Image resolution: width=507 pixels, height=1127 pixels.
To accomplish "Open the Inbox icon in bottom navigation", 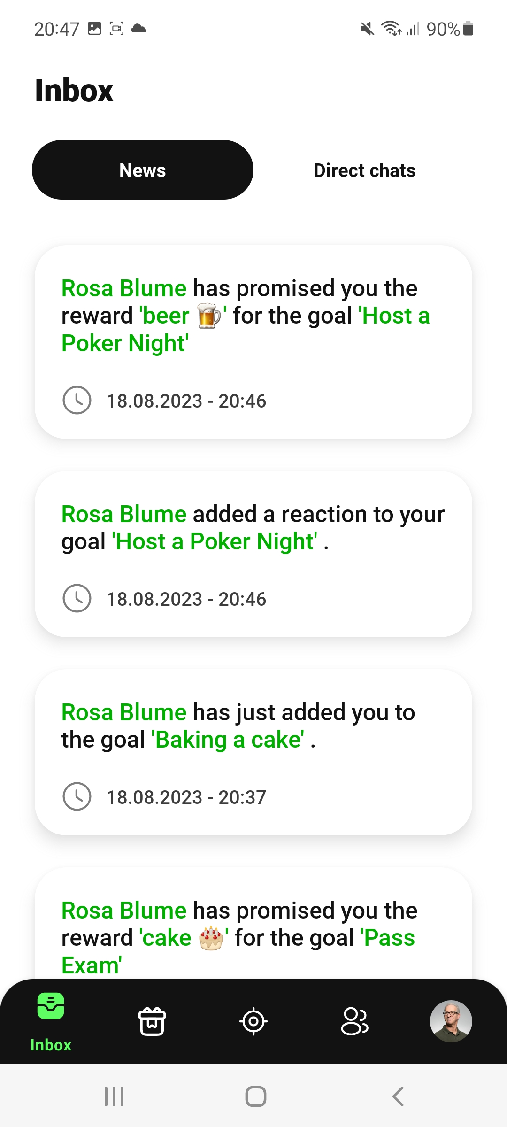I will pos(51,1006).
